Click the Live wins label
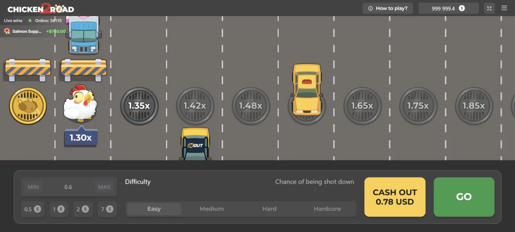 tap(13, 20)
